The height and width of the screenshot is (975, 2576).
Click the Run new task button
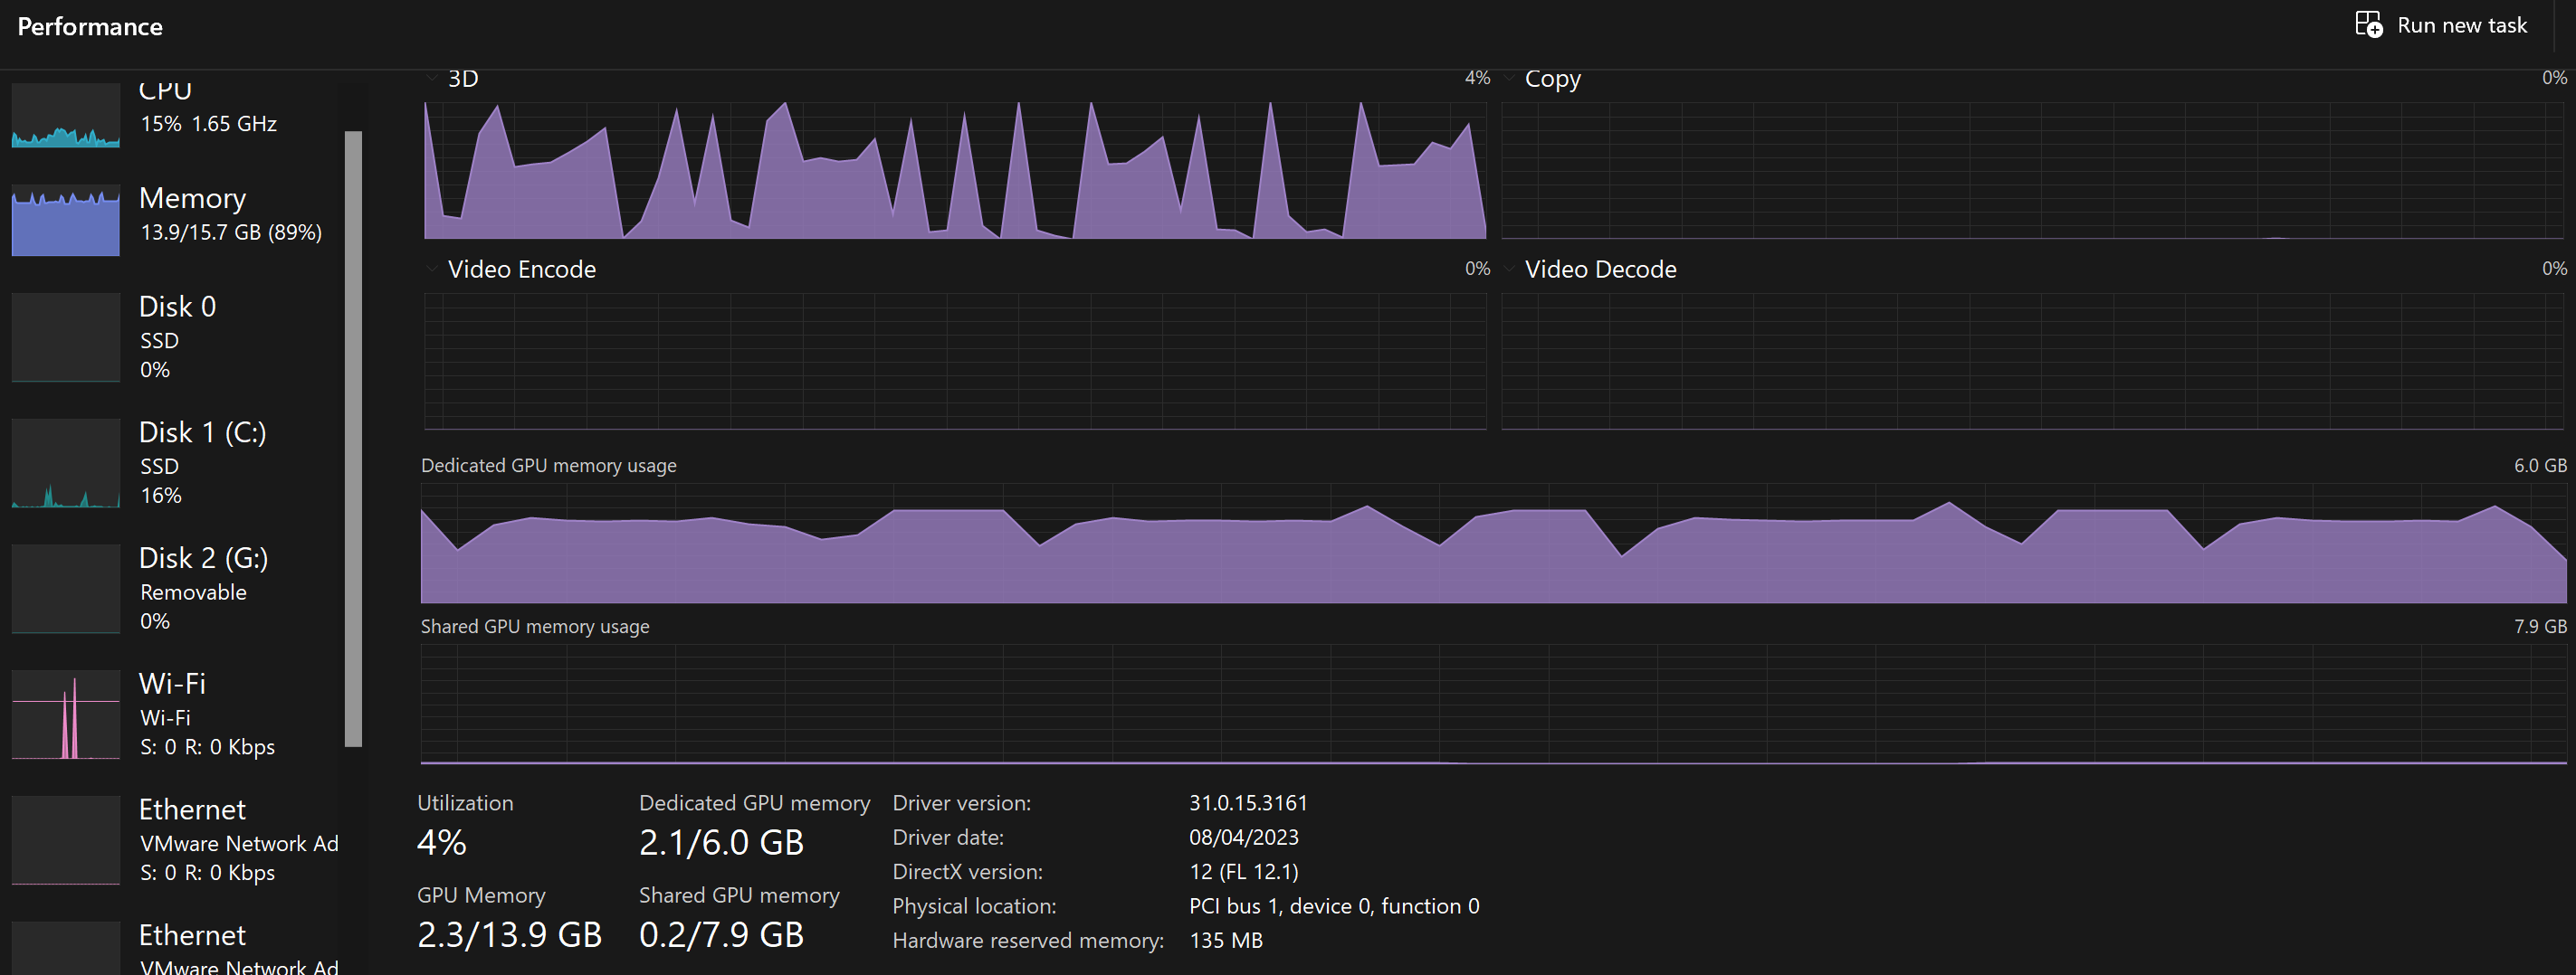click(2442, 25)
